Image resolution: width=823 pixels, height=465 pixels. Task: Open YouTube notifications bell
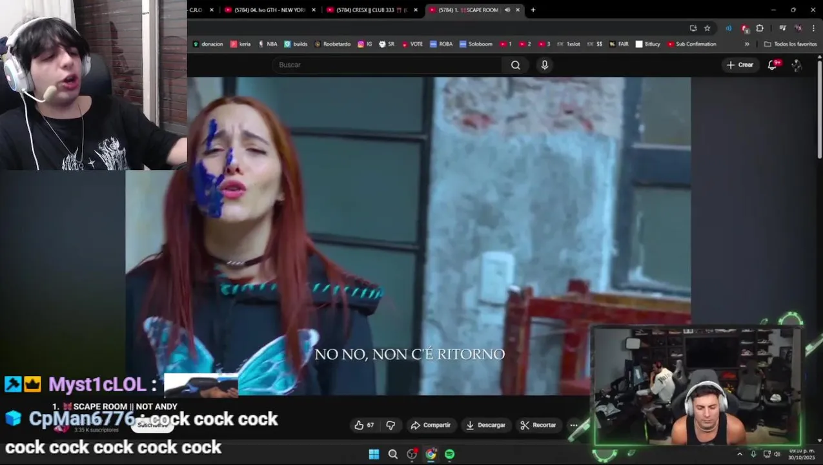[x=773, y=65]
